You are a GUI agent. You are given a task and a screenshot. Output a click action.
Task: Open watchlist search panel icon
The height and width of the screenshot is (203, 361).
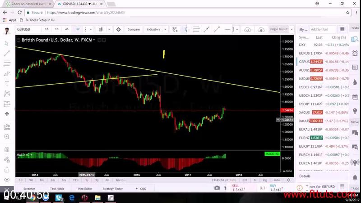[355, 39]
